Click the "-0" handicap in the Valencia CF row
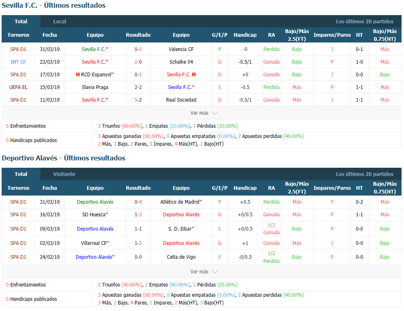The width and height of the screenshot is (404, 311). (x=245, y=49)
